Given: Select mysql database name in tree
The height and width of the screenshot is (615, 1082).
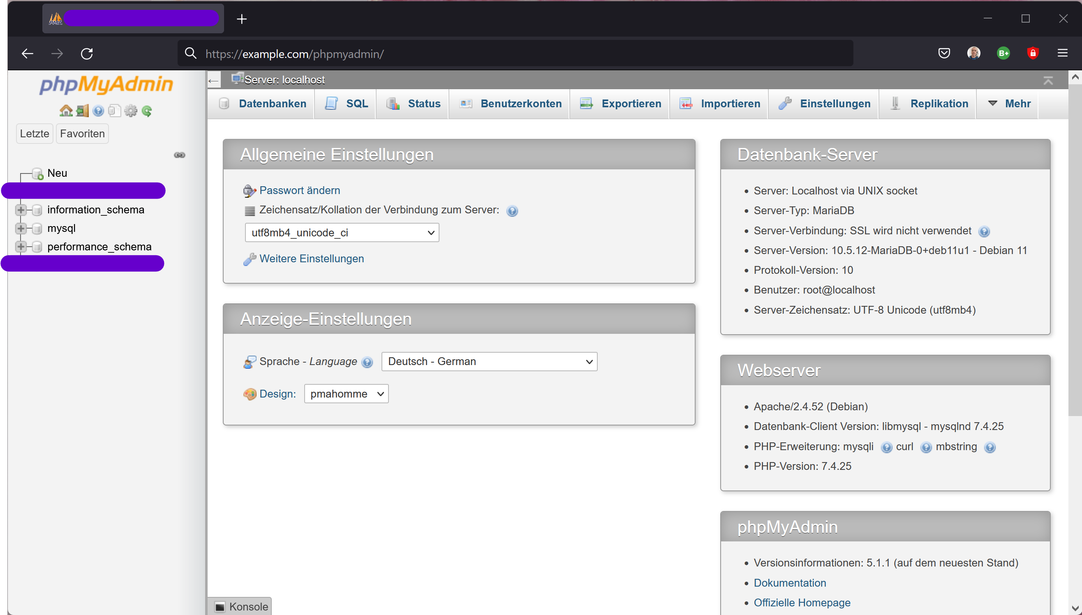Looking at the screenshot, I should click(61, 229).
